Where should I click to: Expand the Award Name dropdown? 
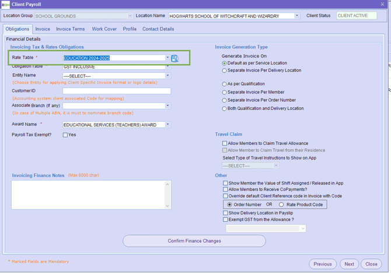point(167,125)
